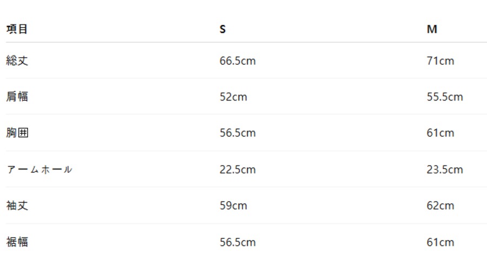Screen dimensions: 487x274
Task: Click the 55.5cm shoulder width value
Action: click(445, 97)
